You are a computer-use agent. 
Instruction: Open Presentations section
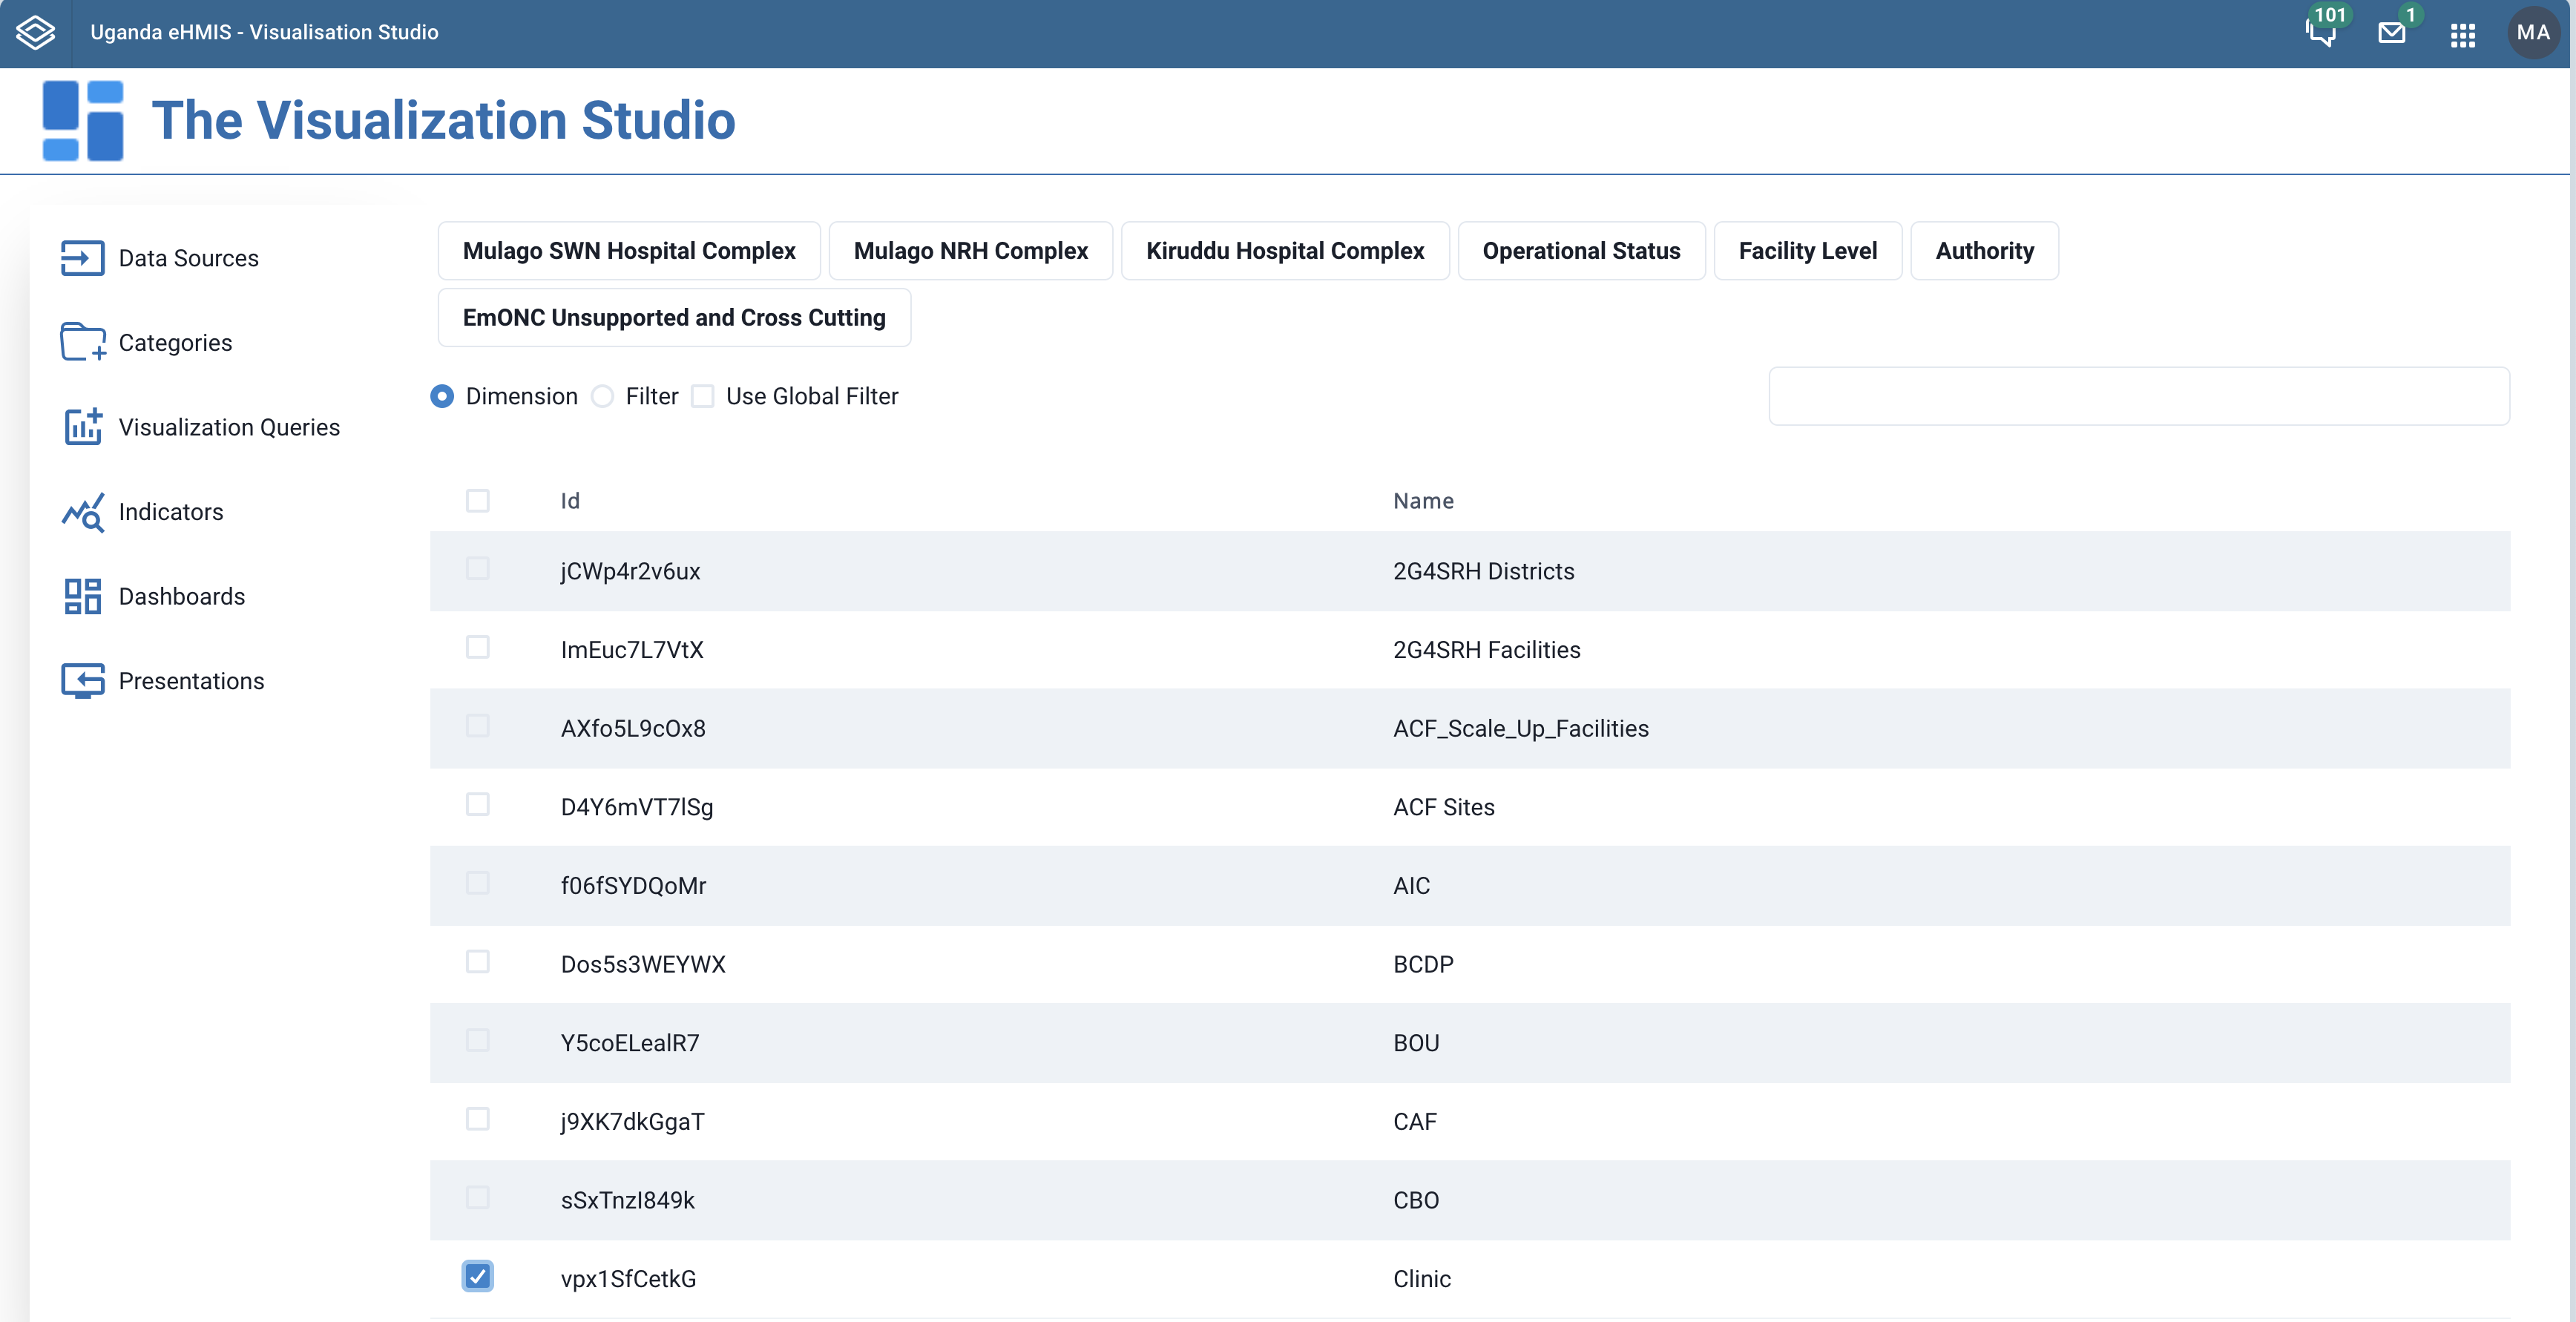coord(191,681)
